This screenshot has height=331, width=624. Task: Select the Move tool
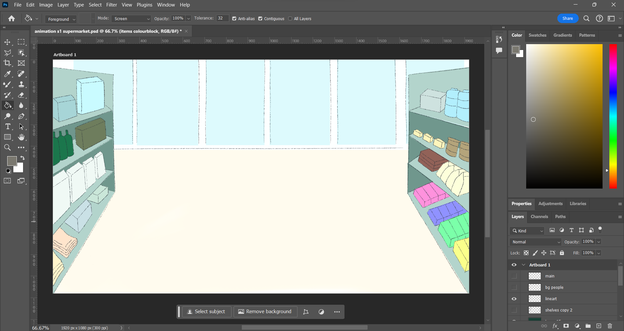pyautogui.click(x=7, y=42)
